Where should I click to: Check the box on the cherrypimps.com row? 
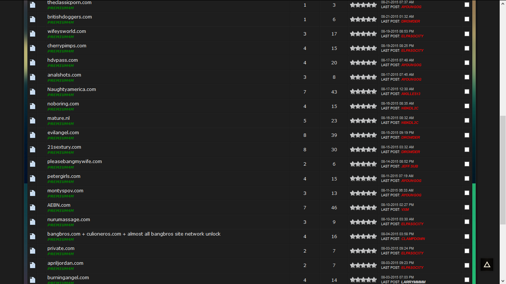click(467, 48)
